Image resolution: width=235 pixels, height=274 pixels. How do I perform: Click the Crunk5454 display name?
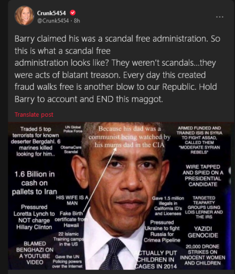pyautogui.click(x=51, y=13)
